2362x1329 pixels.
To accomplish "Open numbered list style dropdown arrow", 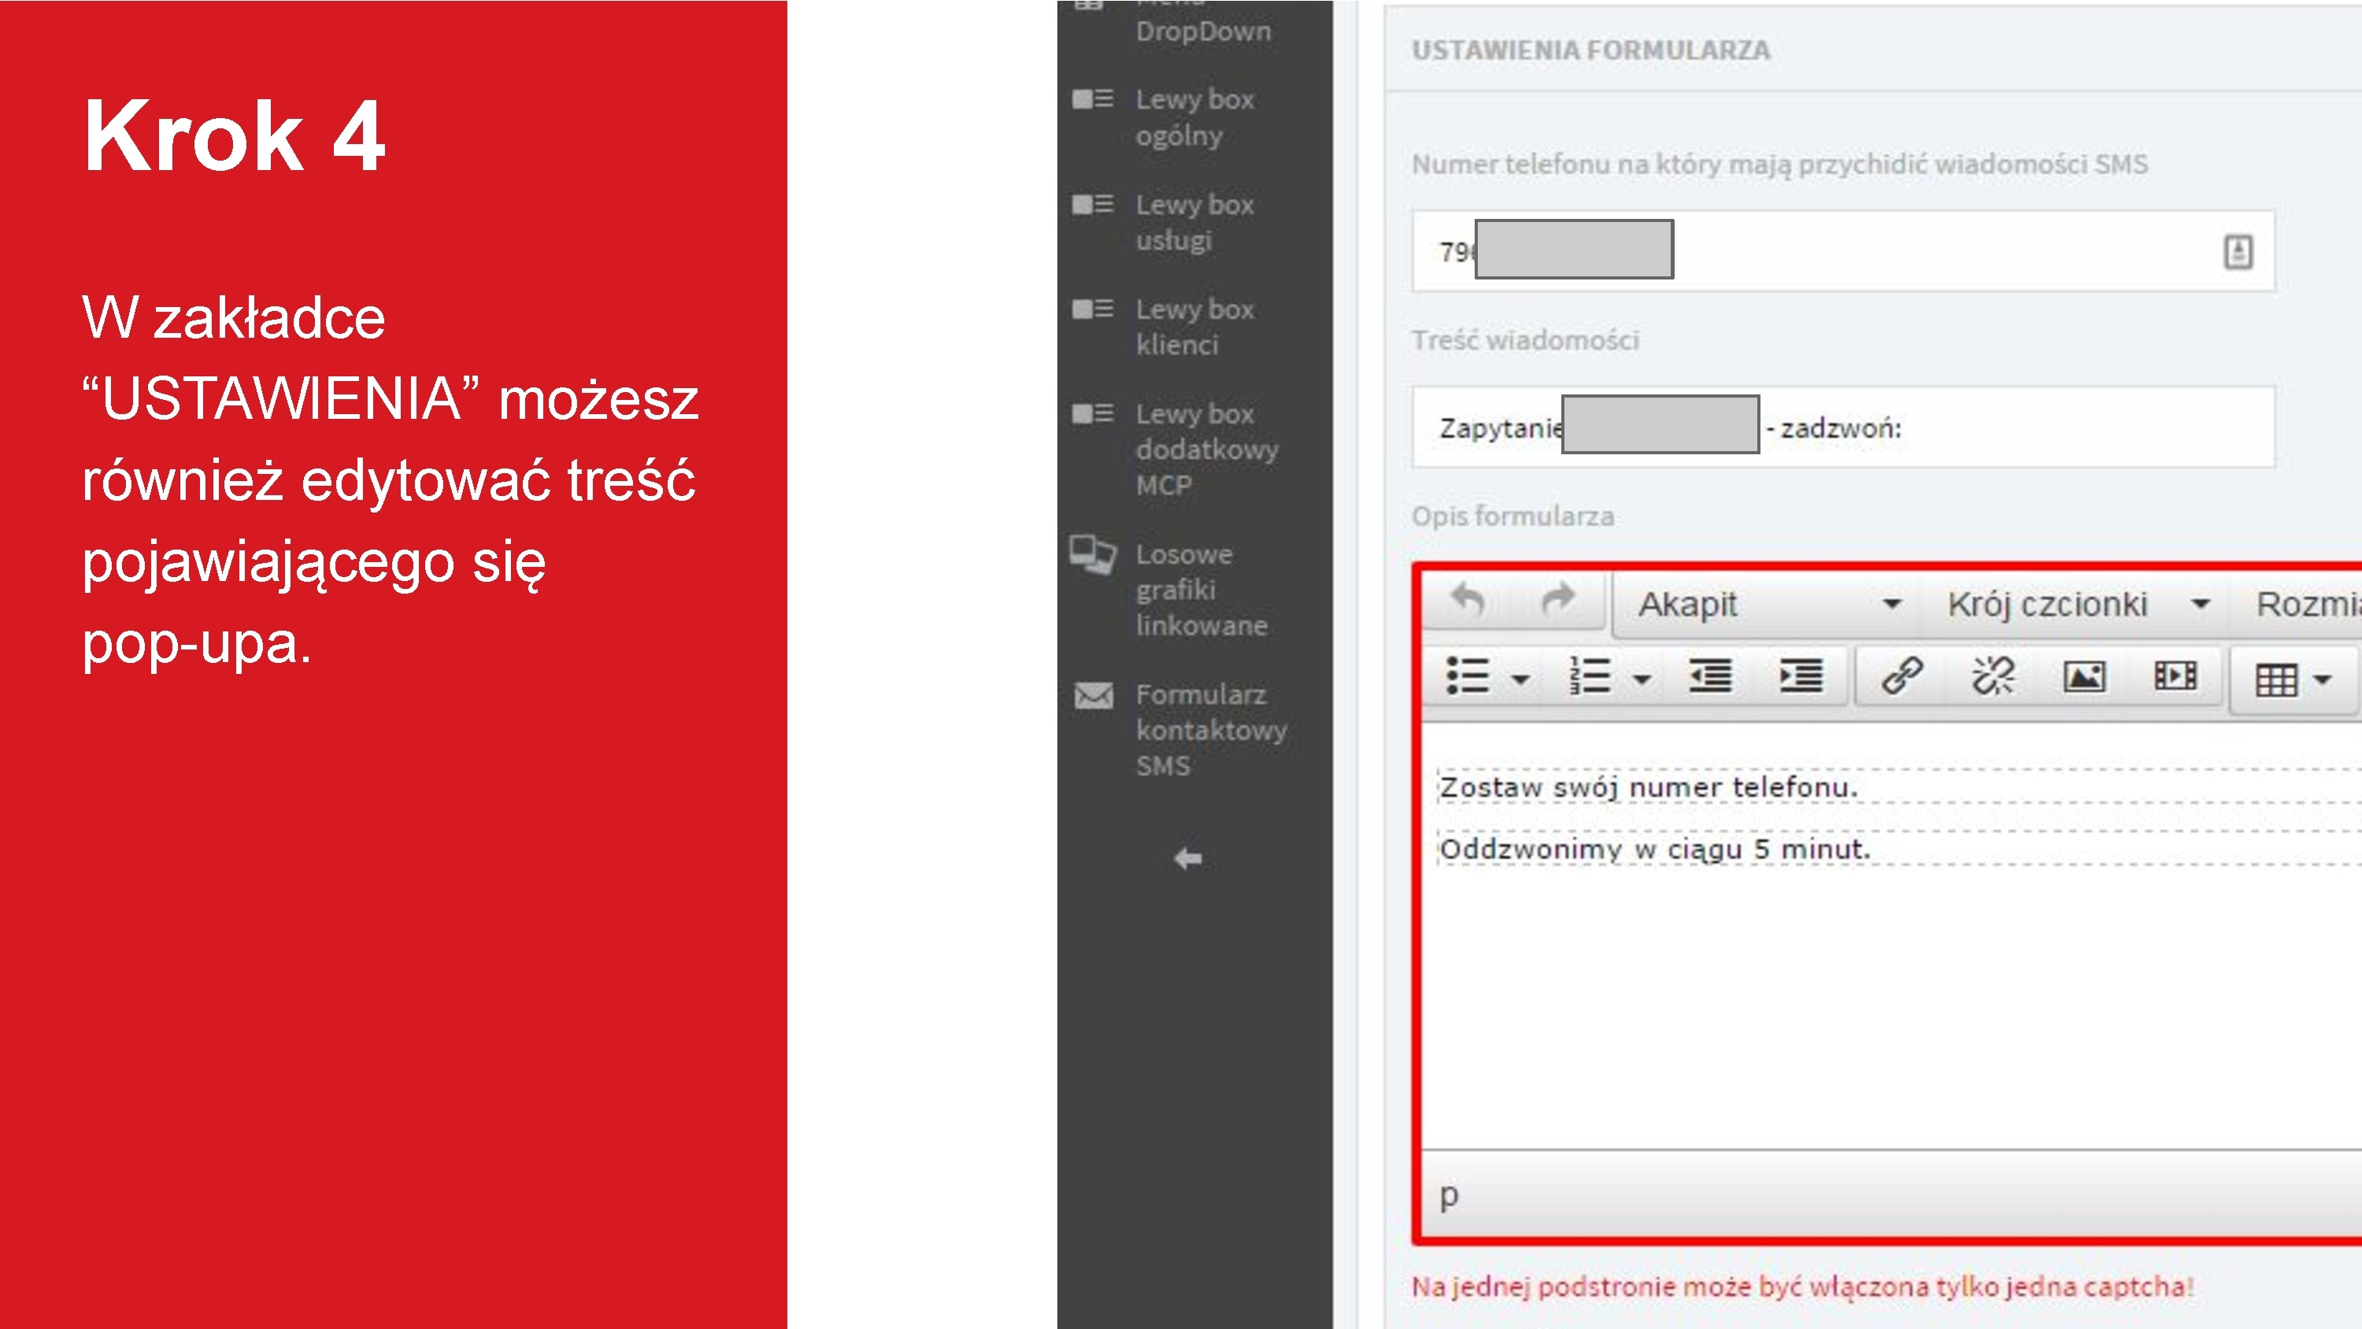I will click(x=1642, y=679).
